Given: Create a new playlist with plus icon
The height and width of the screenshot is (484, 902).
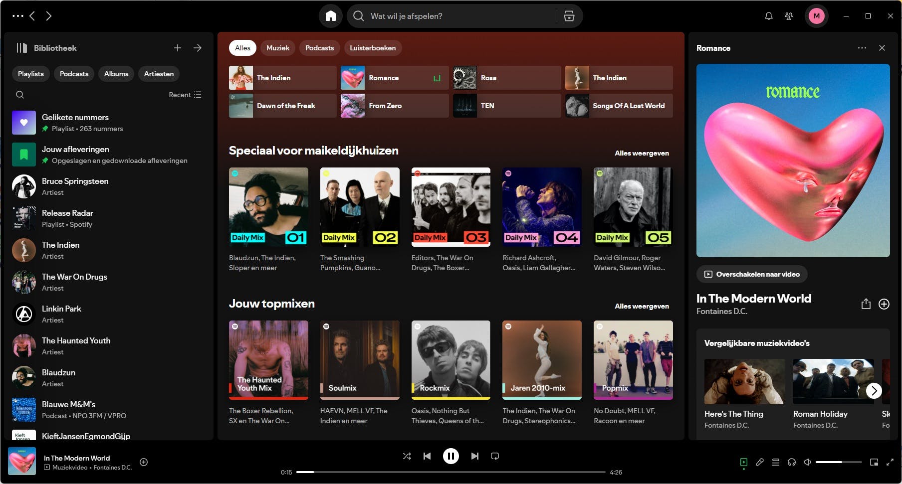Looking at the screenshot, I should point(178,48).
